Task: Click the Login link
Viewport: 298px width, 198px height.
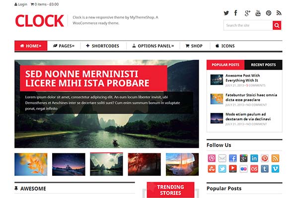Action: (21, 4)
